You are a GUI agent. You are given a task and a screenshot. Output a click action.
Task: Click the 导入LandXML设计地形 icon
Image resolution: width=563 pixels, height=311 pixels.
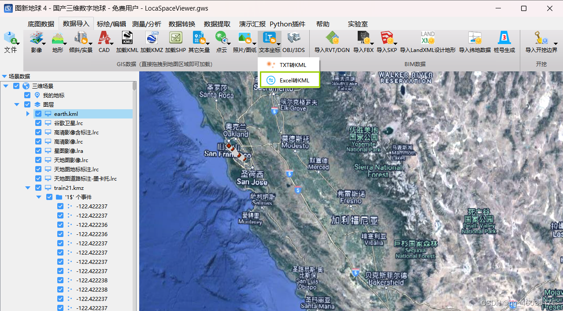427,38
